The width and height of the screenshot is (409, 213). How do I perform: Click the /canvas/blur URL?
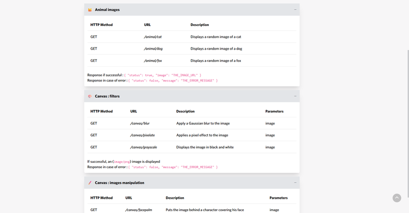tap(140, 123)
